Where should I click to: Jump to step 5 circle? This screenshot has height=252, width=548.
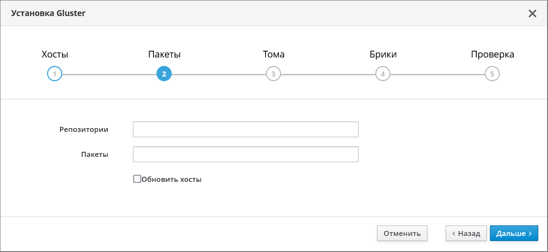tap(492, 74)
